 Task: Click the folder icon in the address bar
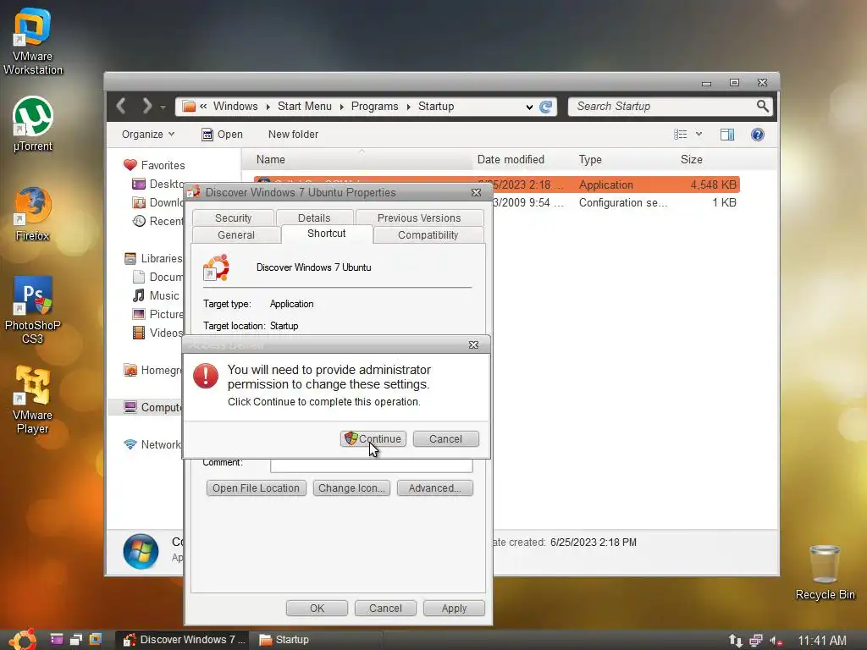tap(189, 106)
